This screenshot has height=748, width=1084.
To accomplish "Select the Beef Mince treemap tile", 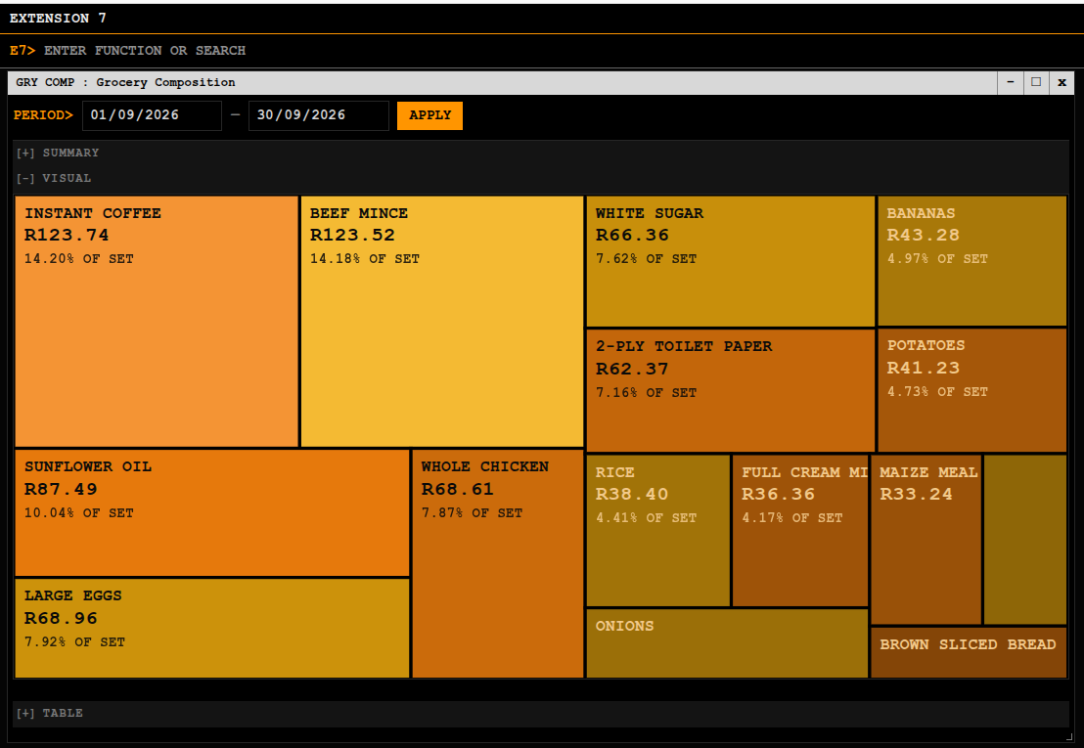I will pyautogui.click(x=442, y=321).
